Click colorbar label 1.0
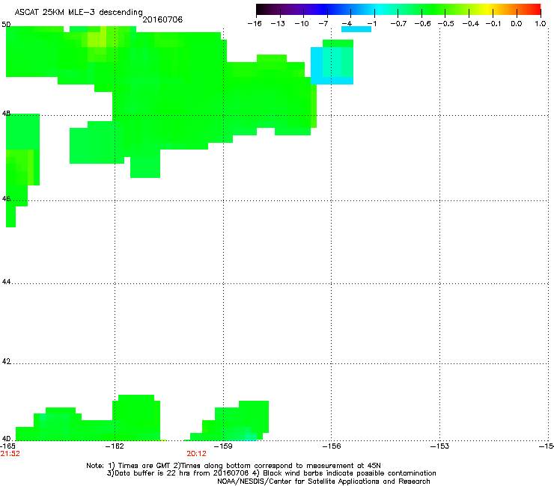554x486 pixels. 541,24
